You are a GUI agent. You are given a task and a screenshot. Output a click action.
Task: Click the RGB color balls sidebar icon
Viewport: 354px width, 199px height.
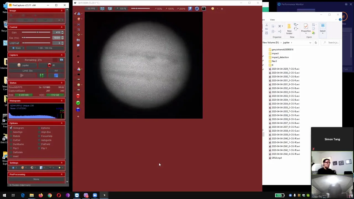click(x=79, y=69)
